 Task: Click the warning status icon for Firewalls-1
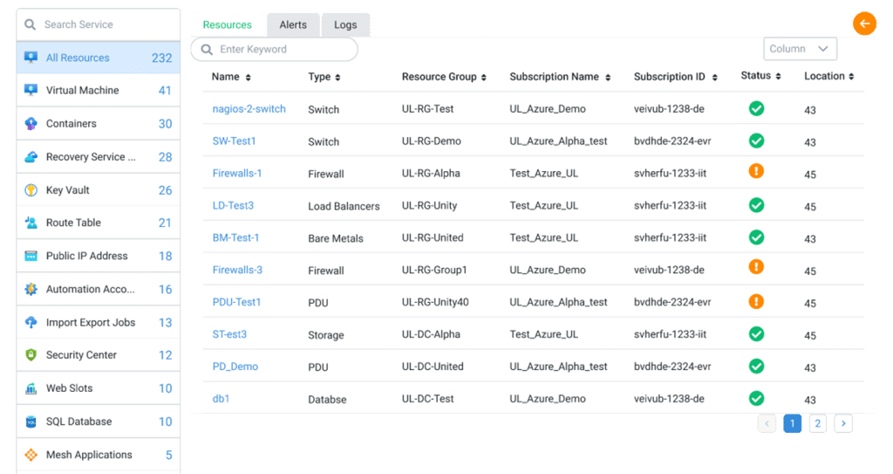(x=756, y=171)
